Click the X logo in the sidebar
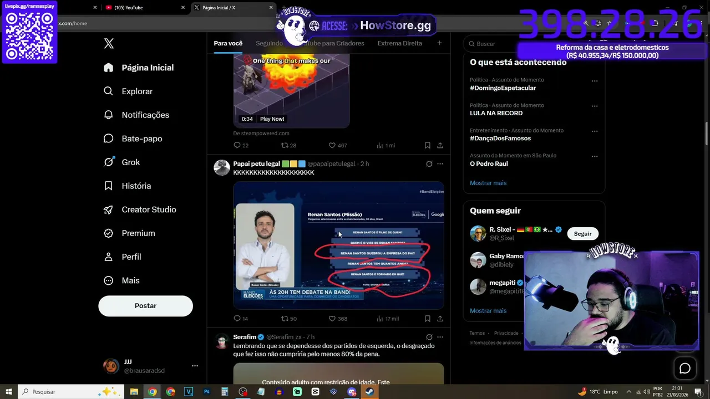This screenshot has width=710, height=399. (x=109, y=44)
